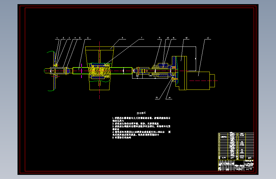Click the part callout number 13
Image resolution: width=276 pixels, height=179 pixels.
208,38
